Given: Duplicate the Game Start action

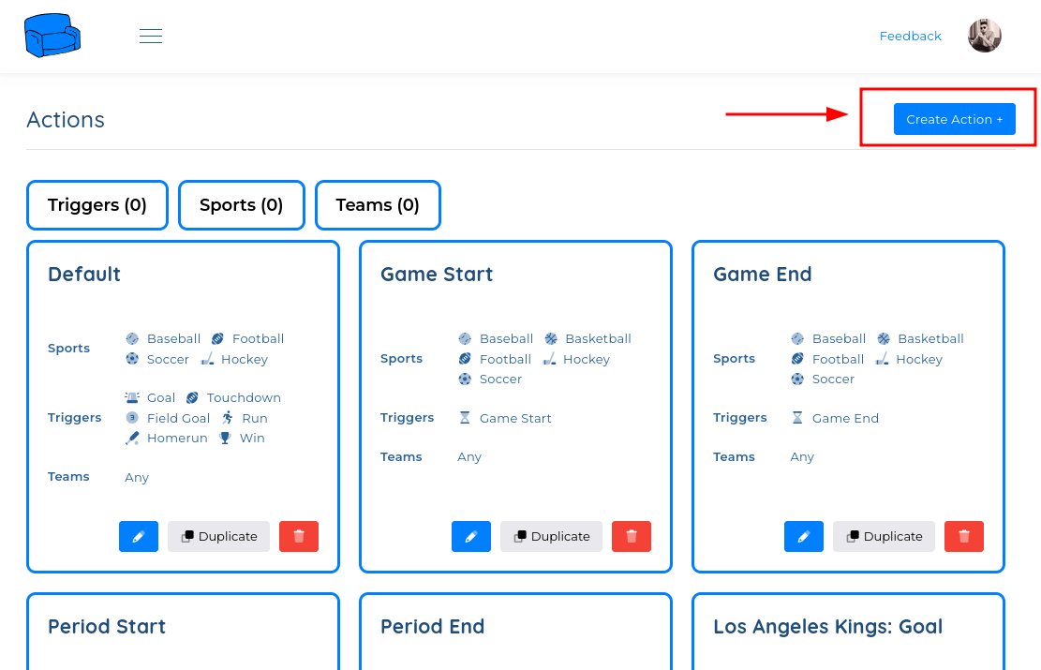Looking at the screenshot, I should (552, 537).
